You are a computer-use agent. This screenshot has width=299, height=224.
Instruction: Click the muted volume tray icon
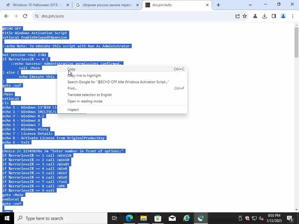click(x=261, y=218)
